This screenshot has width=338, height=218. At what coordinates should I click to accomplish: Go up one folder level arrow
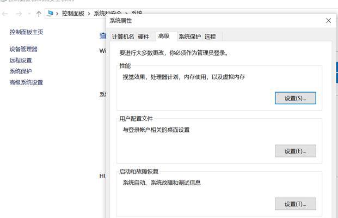(39, 14)
